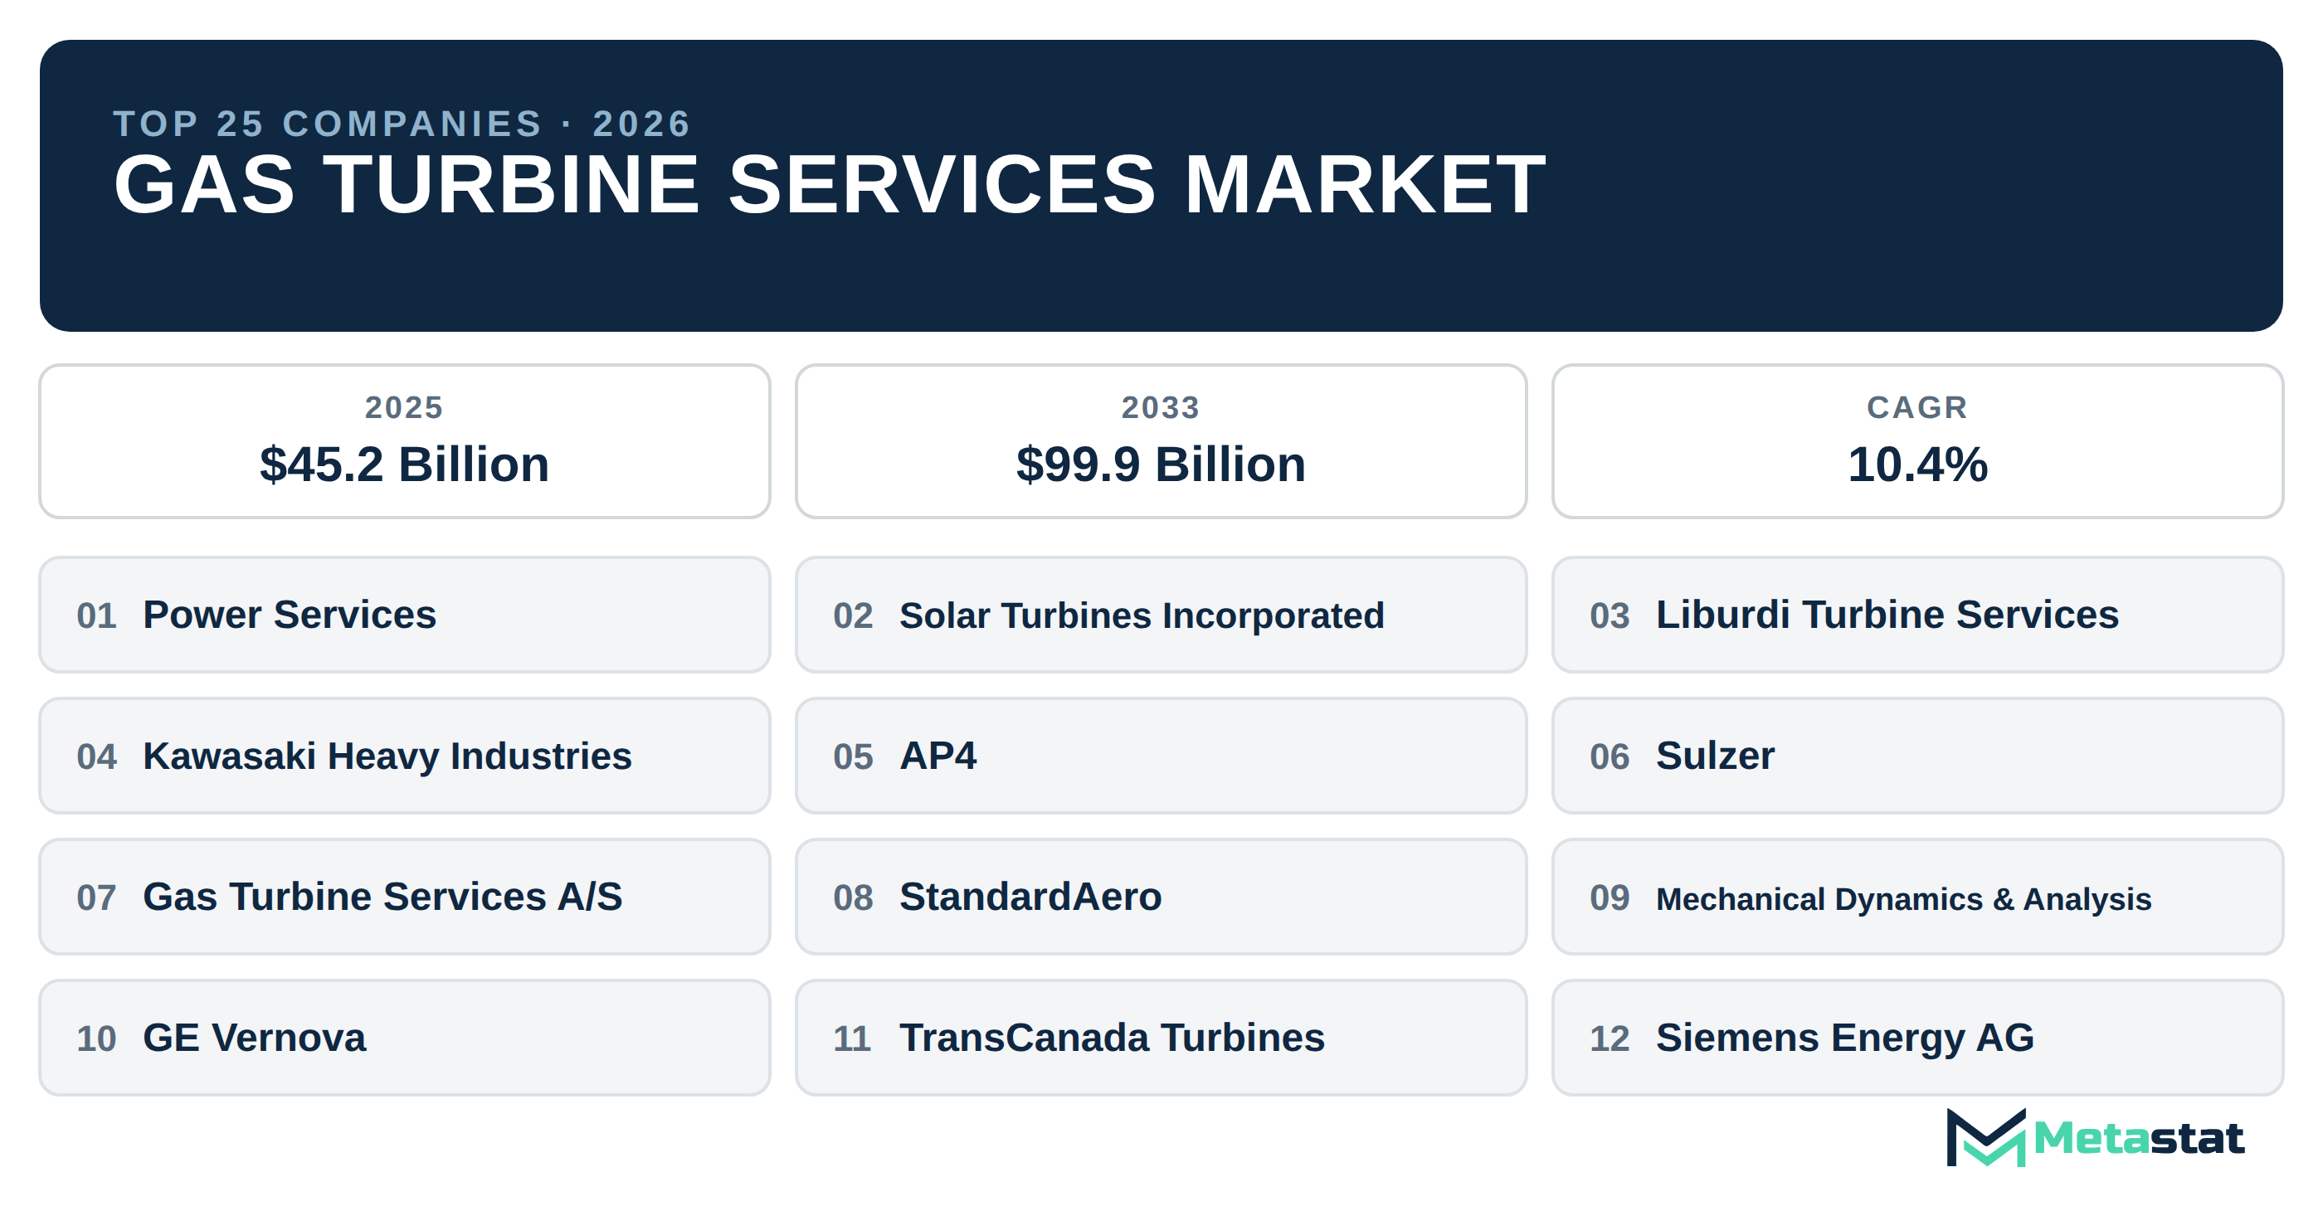The width and height of the screenshot is (2323, 1211).
Task: Click the Mechanical Dynamics & Analysis entry
Action: [1917, 897]
